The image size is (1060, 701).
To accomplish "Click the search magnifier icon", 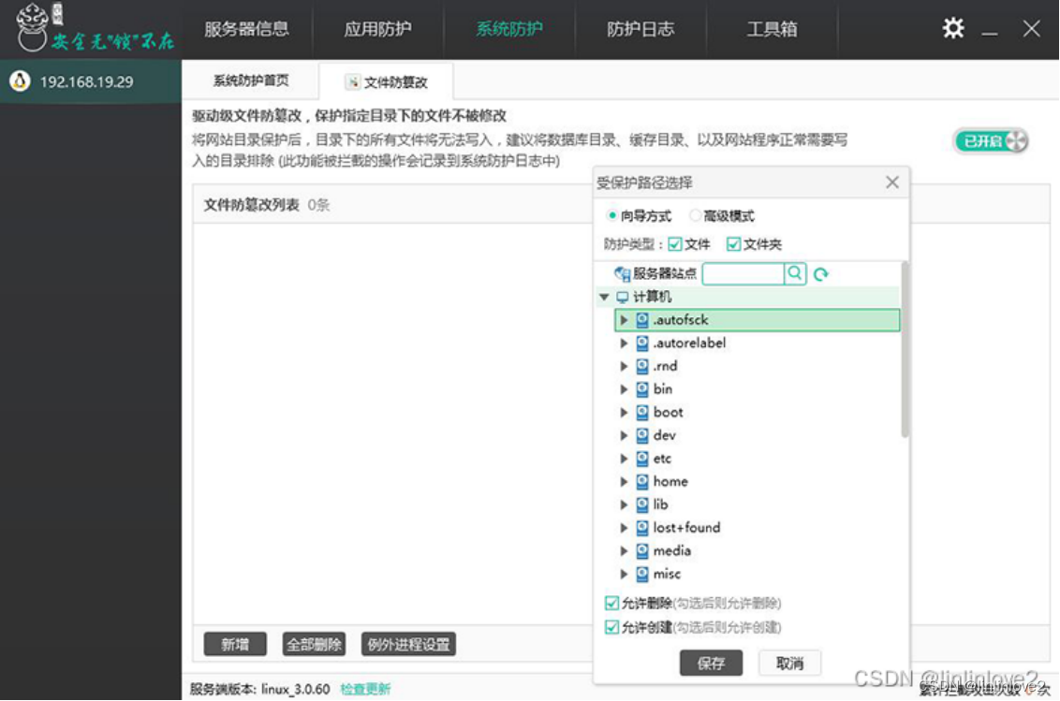I will coord(795,273).
